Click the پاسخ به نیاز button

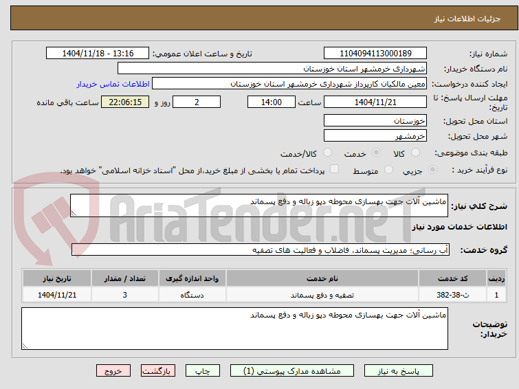[398, 371]
